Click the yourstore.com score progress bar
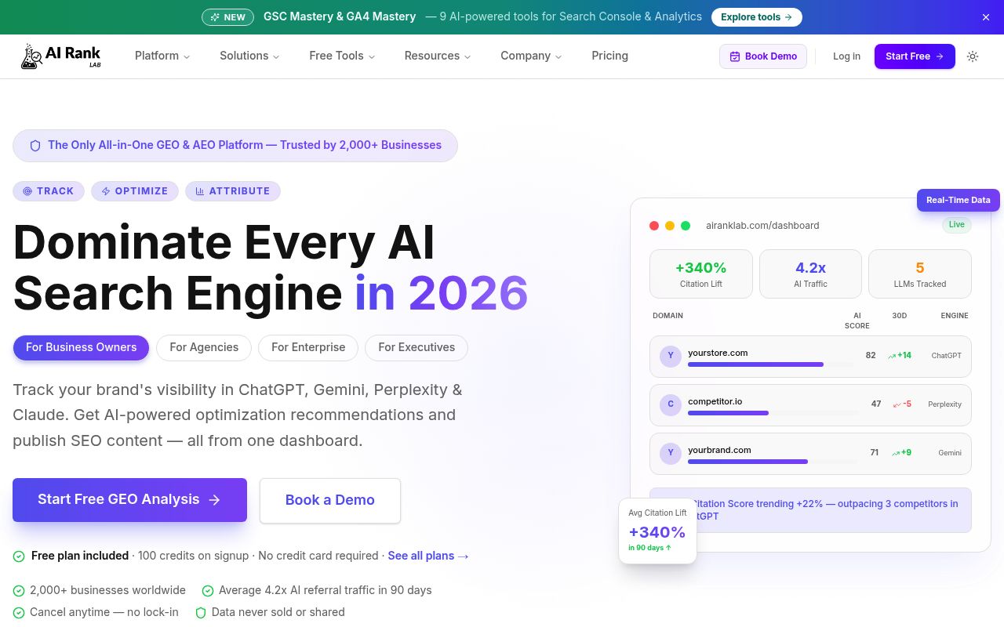 coord(770,364)
